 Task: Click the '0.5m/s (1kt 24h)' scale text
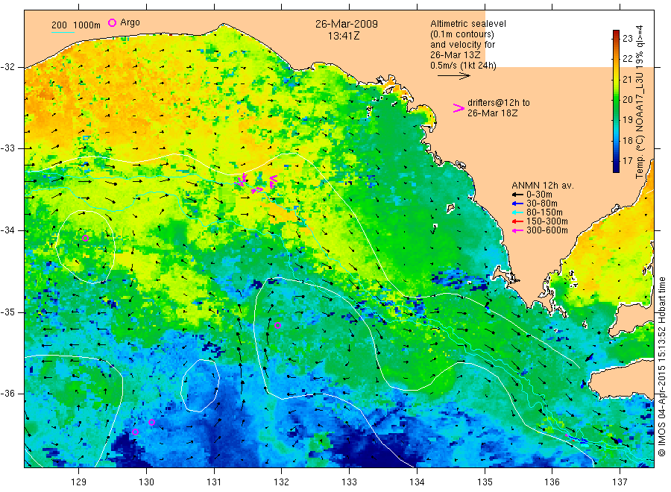coord(464,66)
